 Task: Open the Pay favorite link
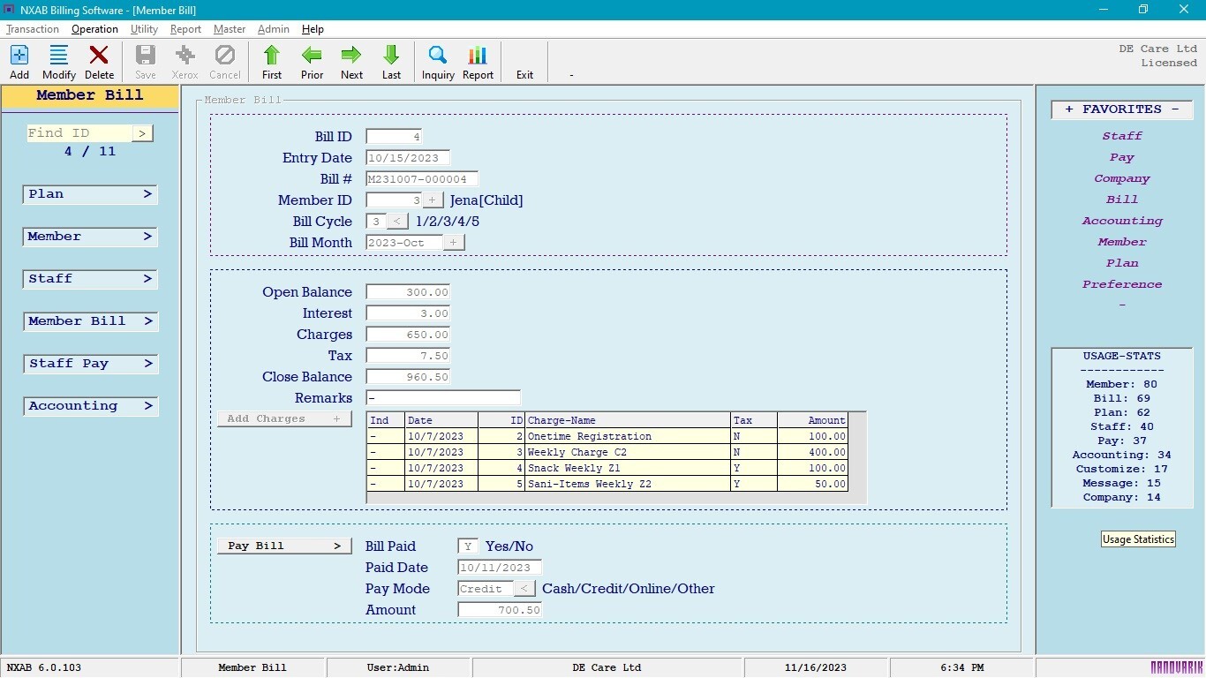1122,157
